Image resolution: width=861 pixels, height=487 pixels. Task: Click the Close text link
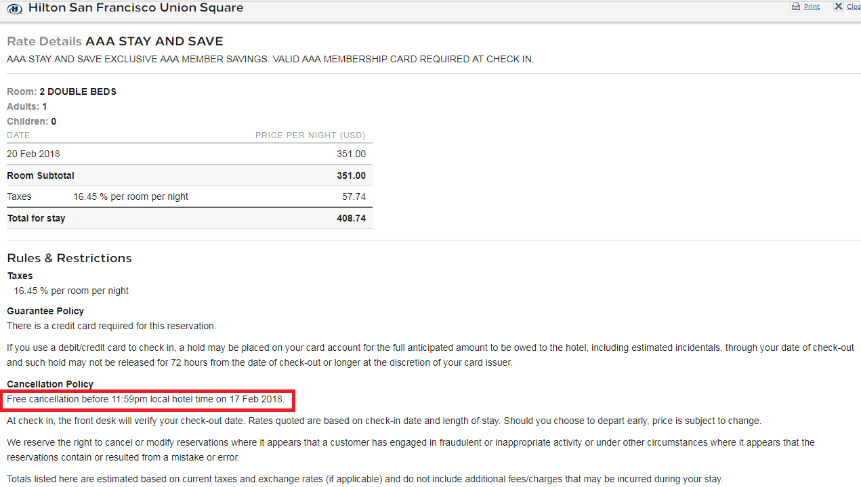coord(854,7)
